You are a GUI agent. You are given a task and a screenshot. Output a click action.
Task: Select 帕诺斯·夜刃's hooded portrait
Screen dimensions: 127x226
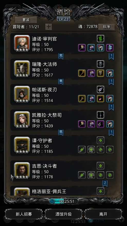click(22, 94)
